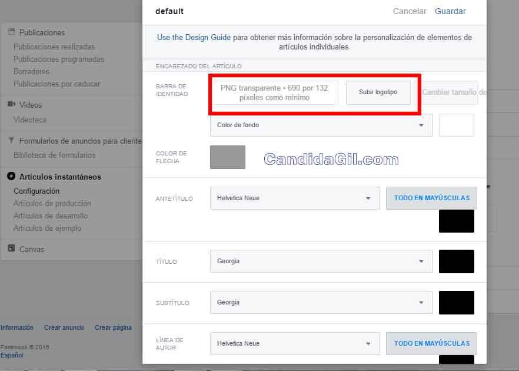The width and height of the screenshot is (519, 371).
Task: Open the Use the Design Guide link
Action: [194, 38]
